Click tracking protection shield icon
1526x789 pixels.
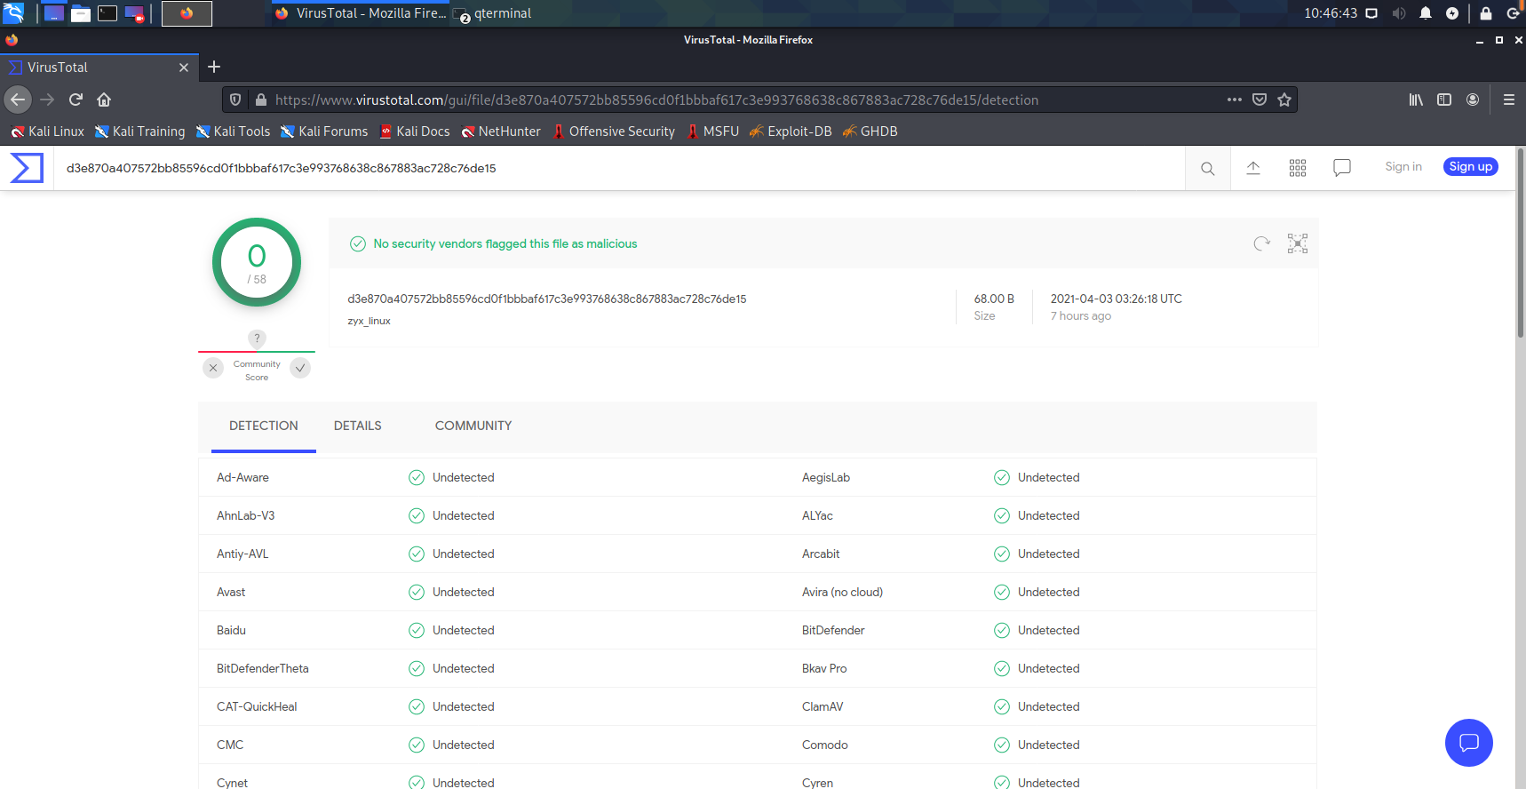pos(235,100)
